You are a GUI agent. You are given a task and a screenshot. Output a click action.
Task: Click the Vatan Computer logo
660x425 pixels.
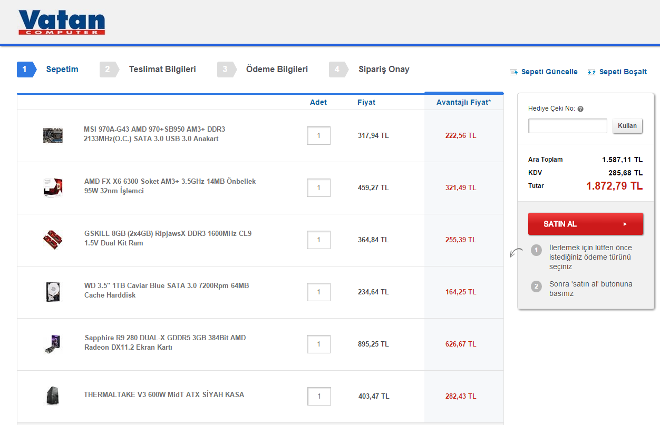(x=62, y=23)
